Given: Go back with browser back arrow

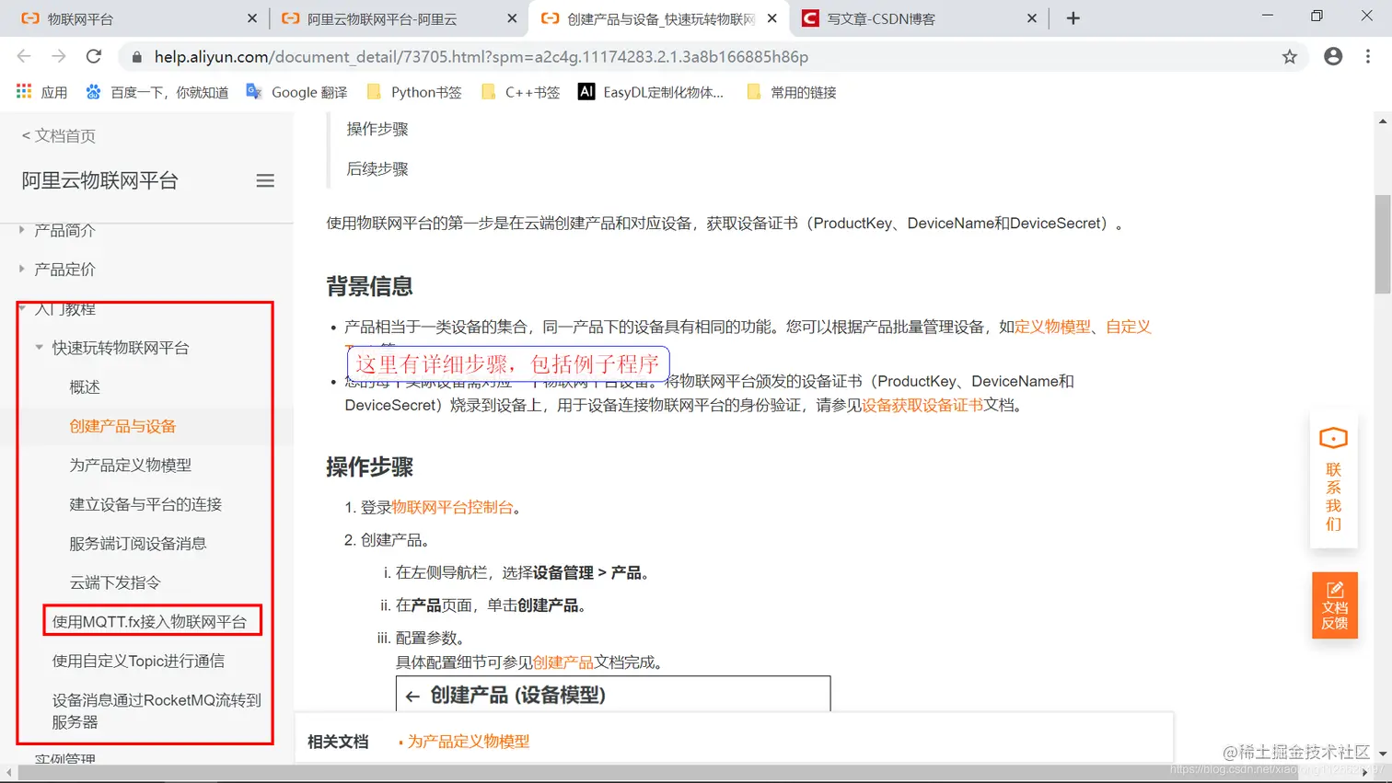Looking at the screenshot, I should [24, 56].
